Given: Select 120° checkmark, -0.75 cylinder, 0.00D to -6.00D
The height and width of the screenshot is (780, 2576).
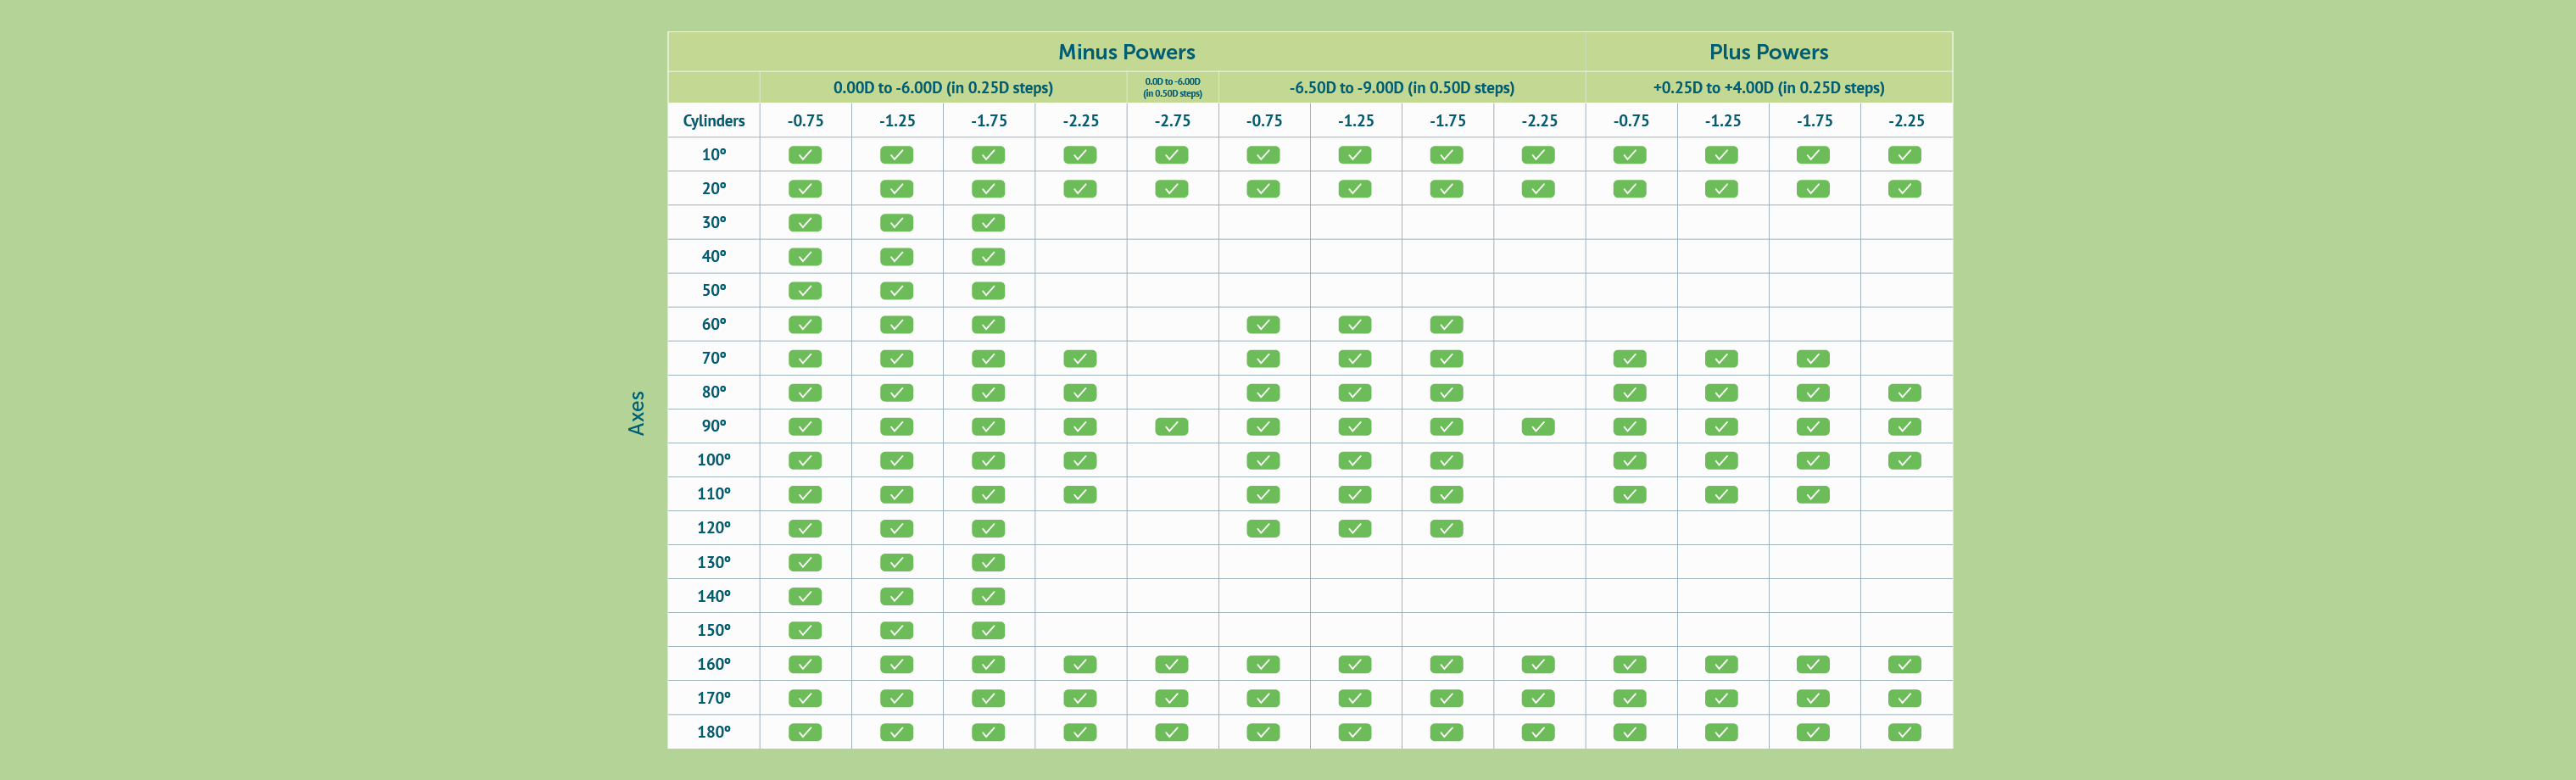Looking at the screenshot, I should click(x=805, y=529).
